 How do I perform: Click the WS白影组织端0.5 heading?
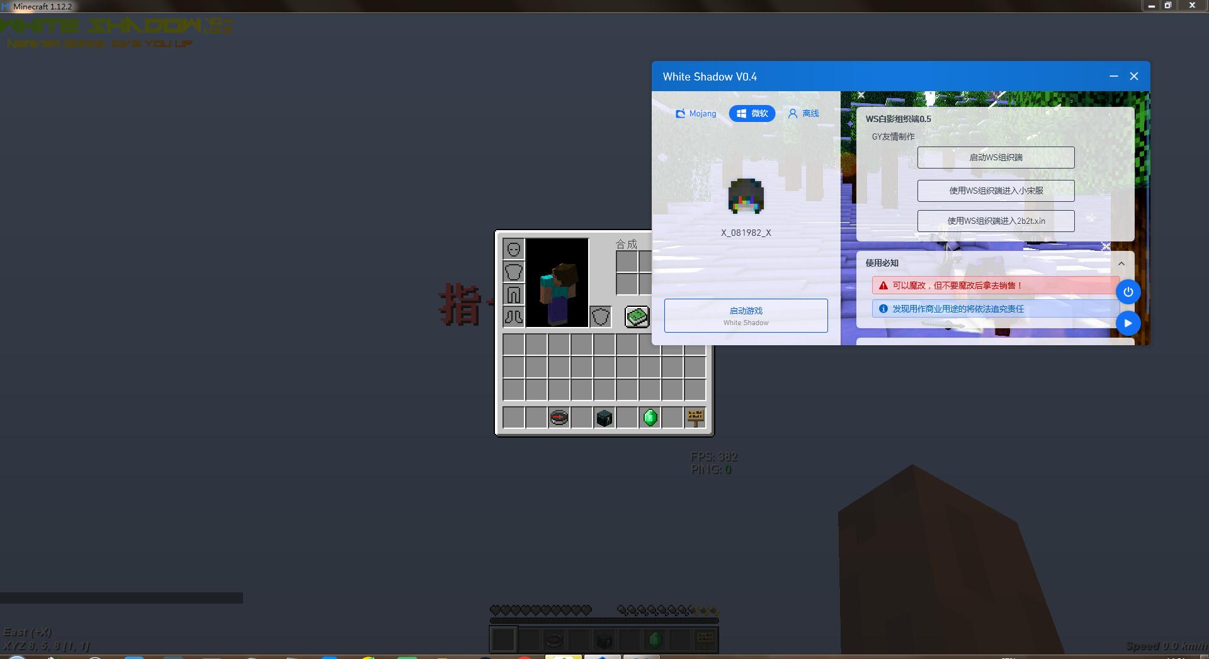click(x=898, y=119)
